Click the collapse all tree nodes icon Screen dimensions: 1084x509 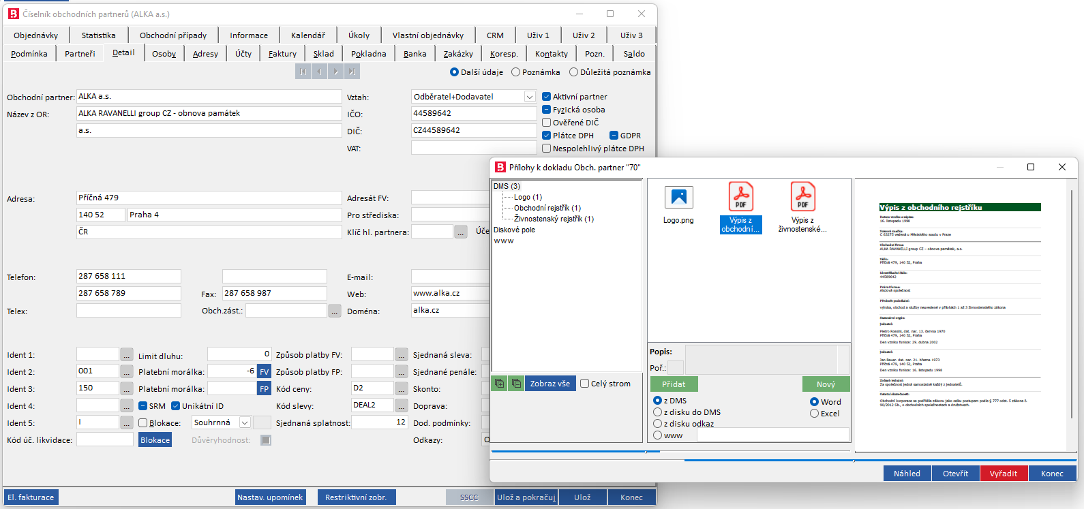click(516, 384)
